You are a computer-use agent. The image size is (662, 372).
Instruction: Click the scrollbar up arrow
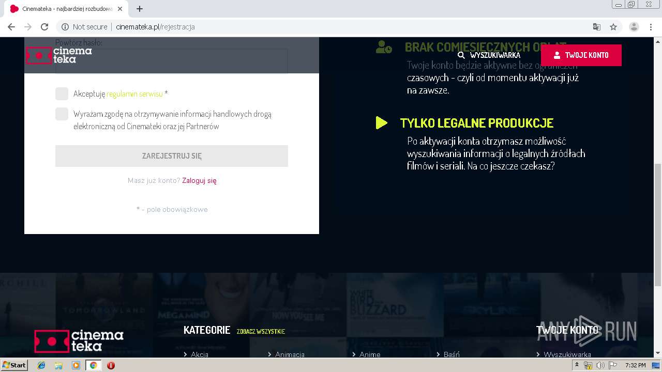[x=658, y=41]
